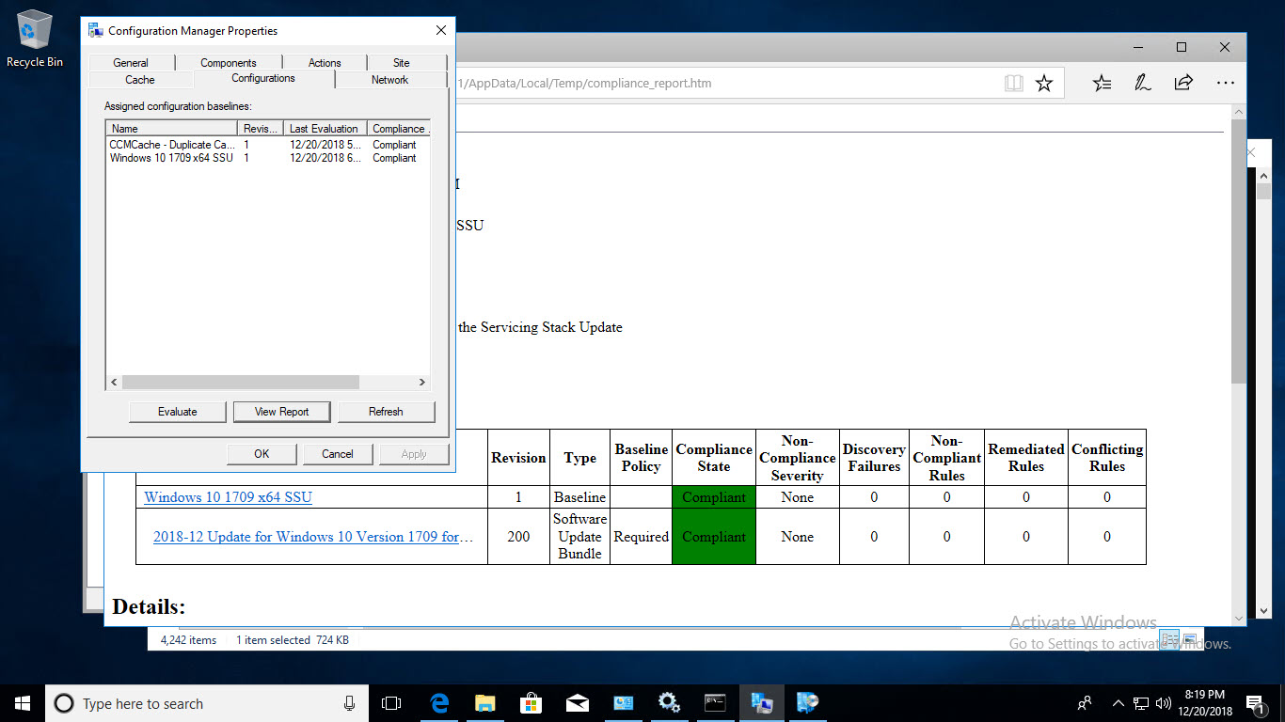The image size is (1285, 722).
Task: Switch to the Actions tab
Action: [x=325, y=63]
